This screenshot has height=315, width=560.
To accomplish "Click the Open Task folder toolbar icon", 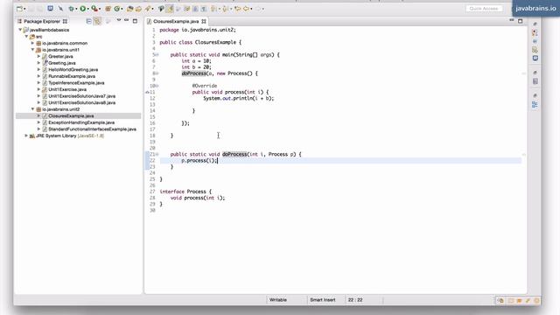I will point(138,9).
